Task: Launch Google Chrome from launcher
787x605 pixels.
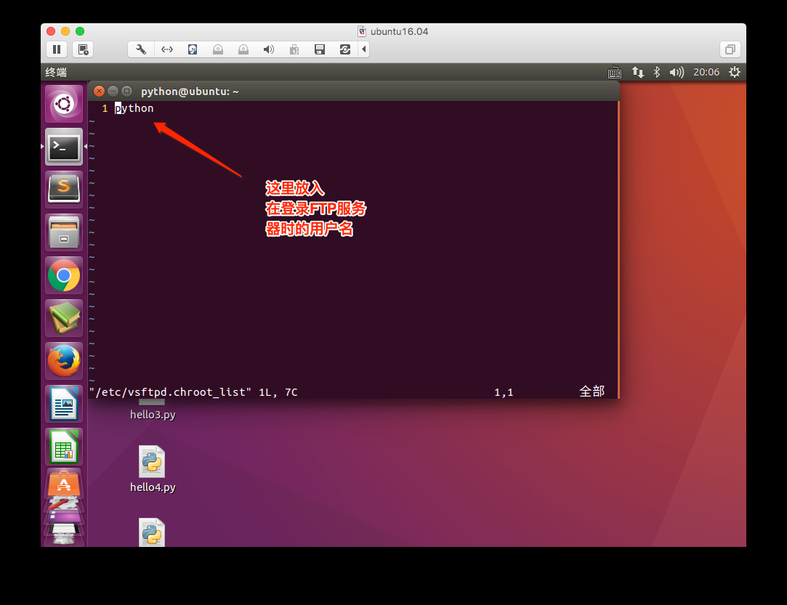Action: 64,275
